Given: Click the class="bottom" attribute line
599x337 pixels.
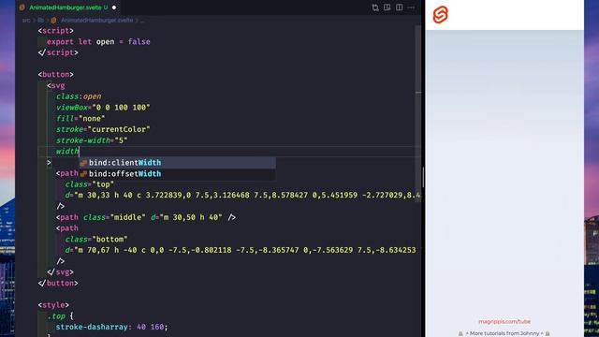Looking at the screenshot, I should click(x=96, y=240).
